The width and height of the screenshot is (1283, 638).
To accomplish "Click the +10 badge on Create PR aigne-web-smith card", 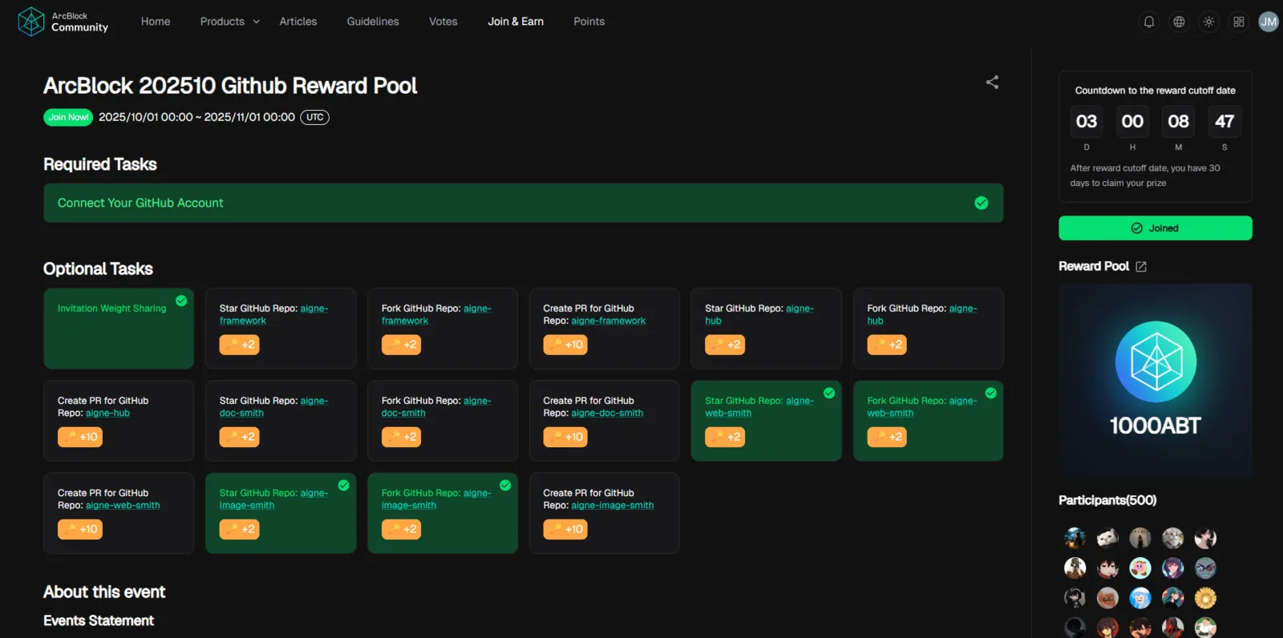I will click(79, 529).
